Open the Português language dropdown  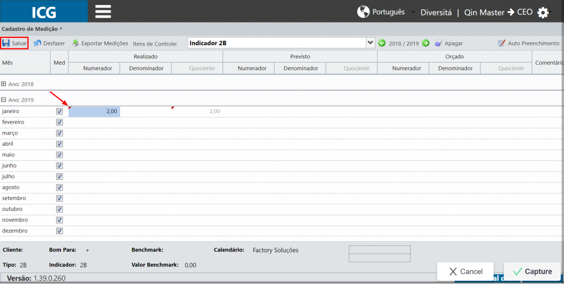click(388, 12)
